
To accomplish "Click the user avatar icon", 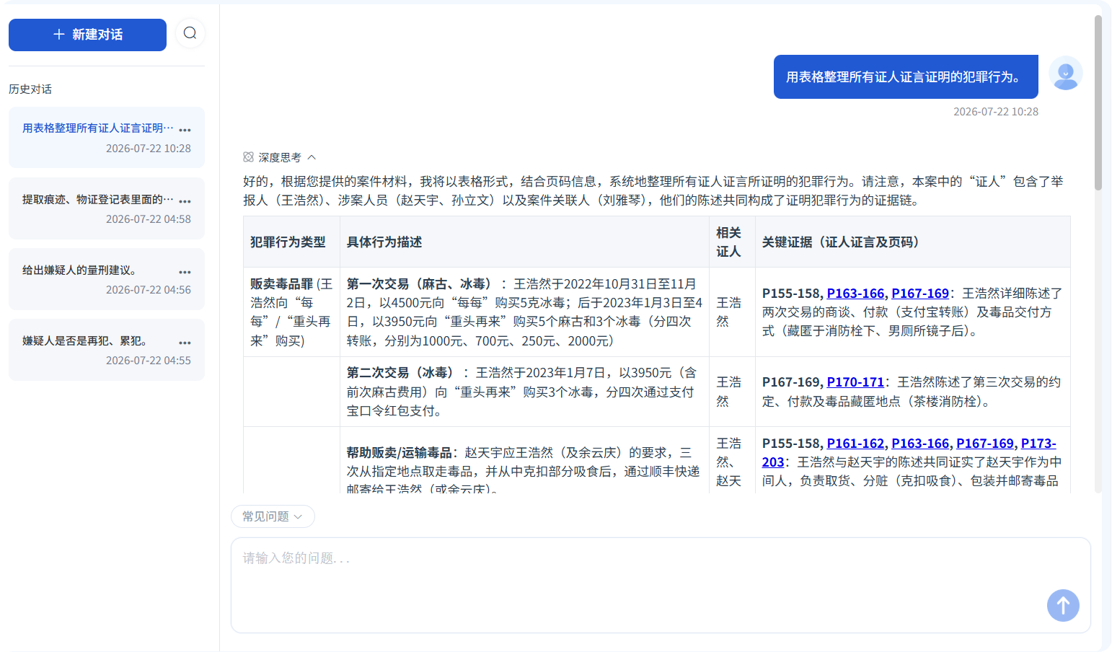I will (1066, 74).
